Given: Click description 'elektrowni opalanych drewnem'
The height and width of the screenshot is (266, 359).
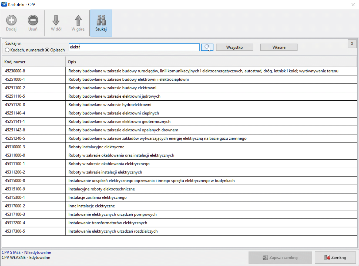Looking at the screenshot, I should [211, 130].
